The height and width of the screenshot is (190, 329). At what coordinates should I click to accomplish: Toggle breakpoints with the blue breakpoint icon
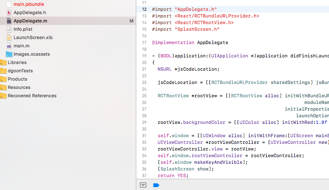[x=156, y=185]
